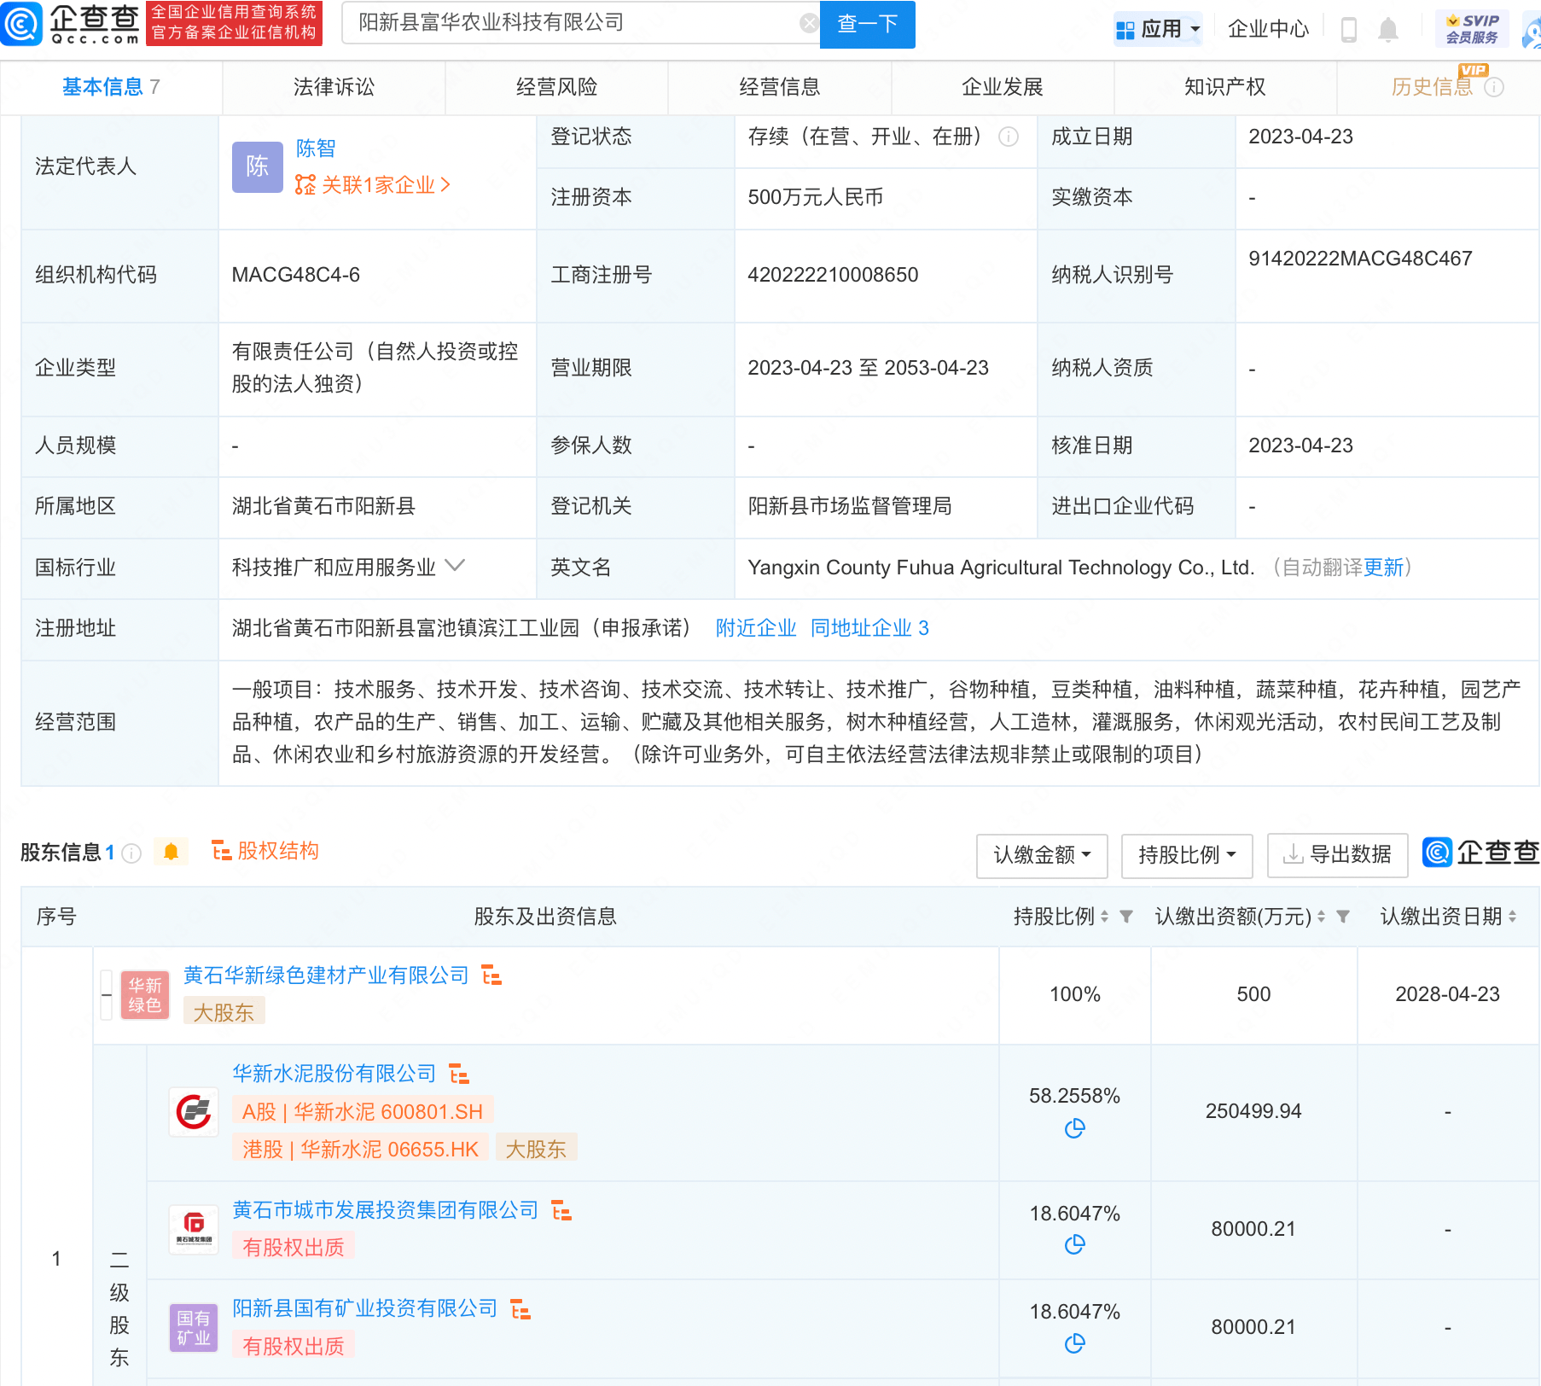1541x1386 pixels.
Task: Open the mobile phone icon in header
Action: 1349,30
